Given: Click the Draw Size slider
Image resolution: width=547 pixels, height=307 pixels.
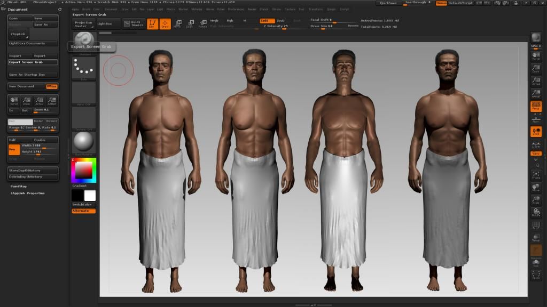Looking at the screenshot, I should tap(334, 27).
